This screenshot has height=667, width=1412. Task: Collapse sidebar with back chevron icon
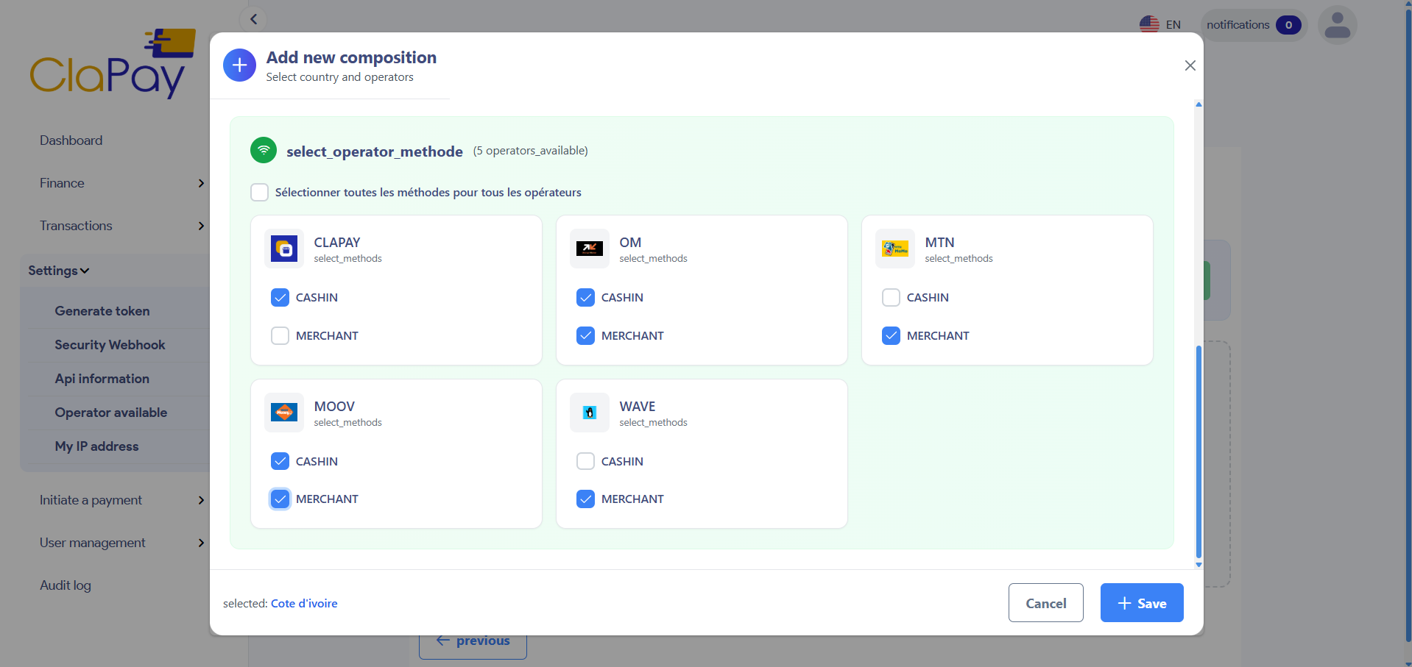(x=253, y=19)
